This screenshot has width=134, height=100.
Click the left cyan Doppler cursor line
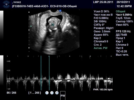click(x=41, y=73)
